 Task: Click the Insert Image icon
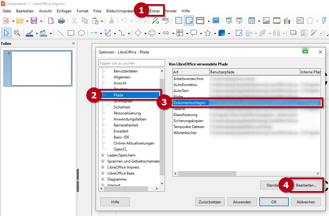(x=266, y=21)
